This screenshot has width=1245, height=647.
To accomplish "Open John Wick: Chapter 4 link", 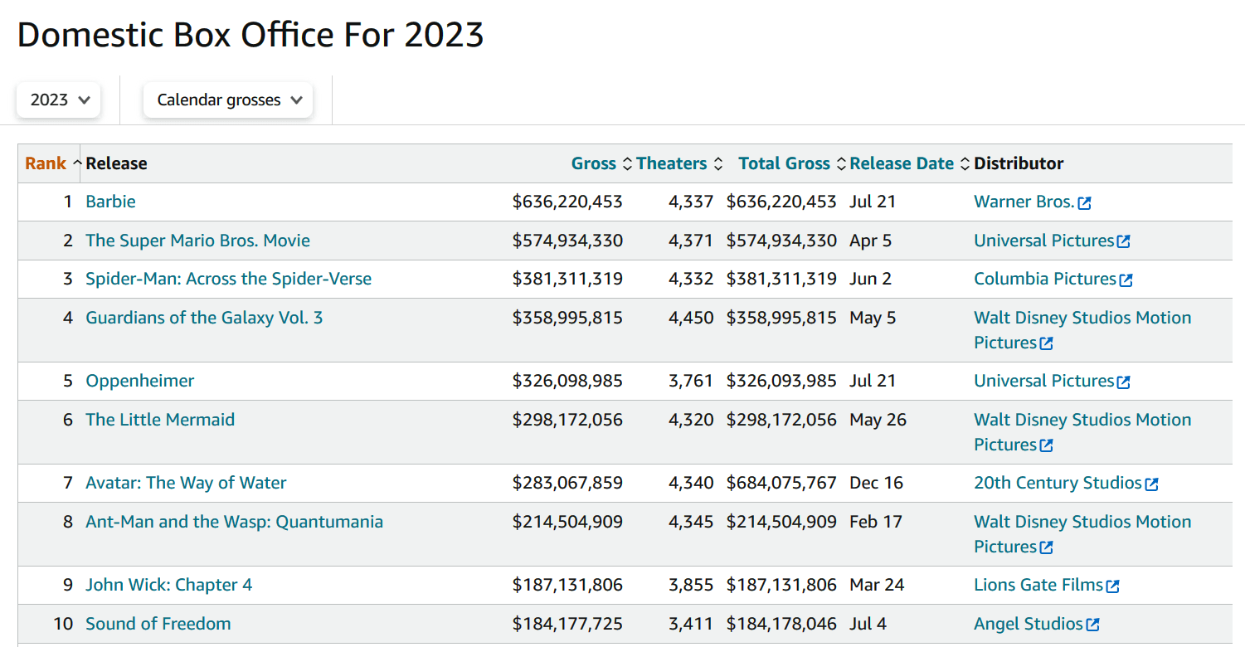I will [x=168, y=585].
